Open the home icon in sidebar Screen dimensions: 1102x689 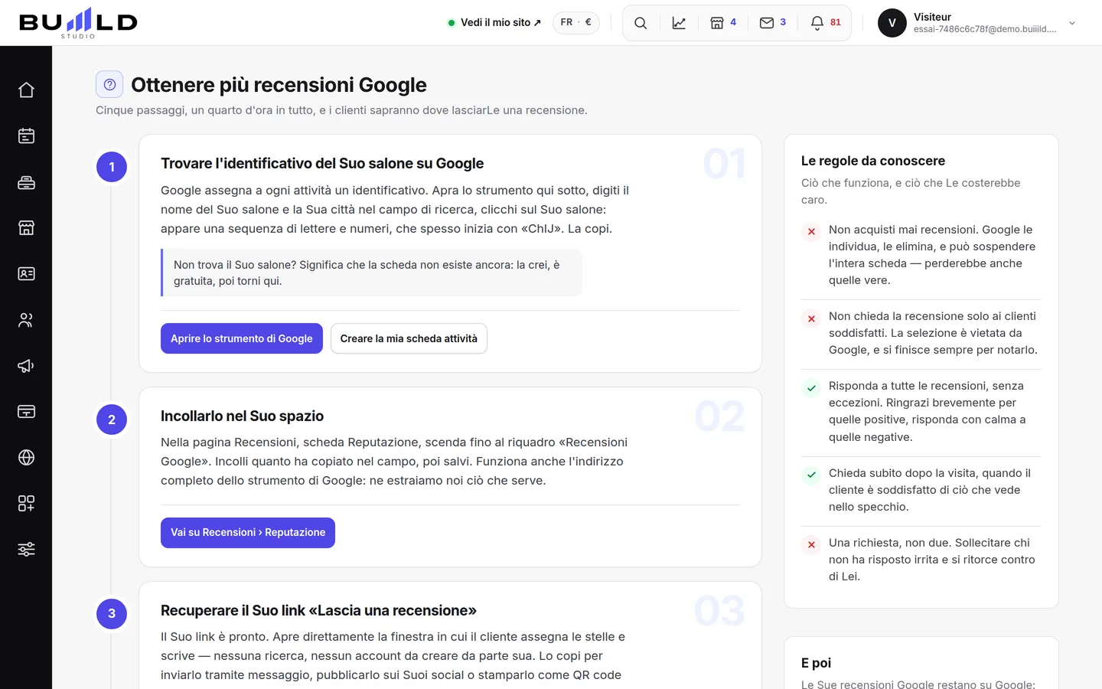26,90
